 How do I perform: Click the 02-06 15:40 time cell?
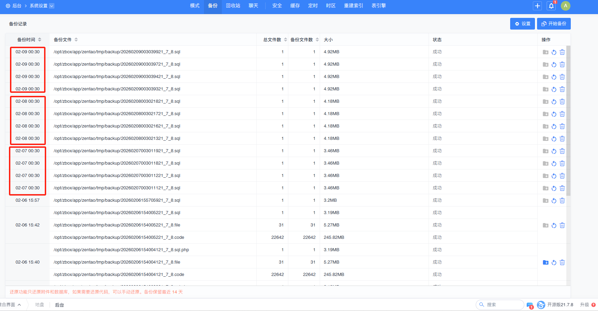(28, 262)
